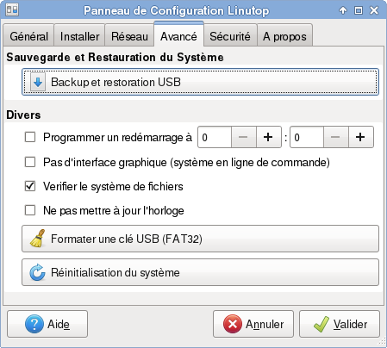Image resolution: width=387 pixels, height=348 pixels.
Task: Decrease the restart hour with minus button
Action: tap(243, 137)
